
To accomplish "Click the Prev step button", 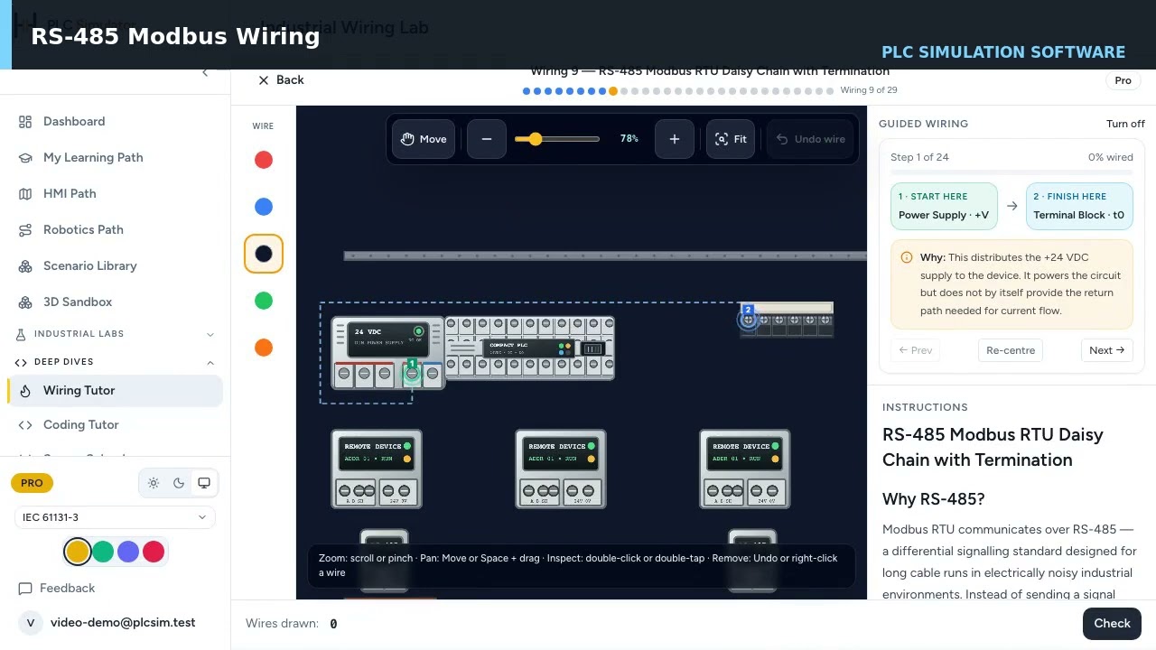I will tap(915, 350).
